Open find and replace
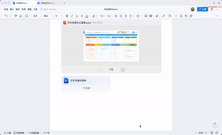 (170, 16)
